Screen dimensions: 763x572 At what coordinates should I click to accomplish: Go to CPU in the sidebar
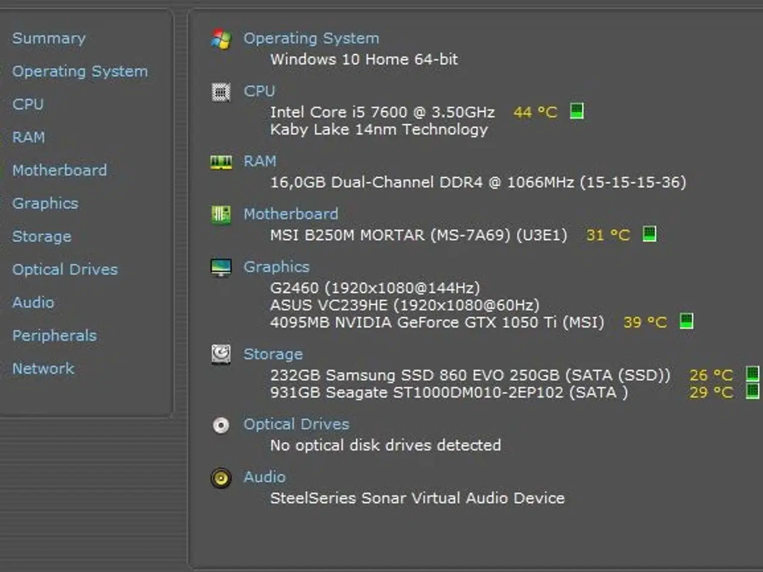click(28, 104)
